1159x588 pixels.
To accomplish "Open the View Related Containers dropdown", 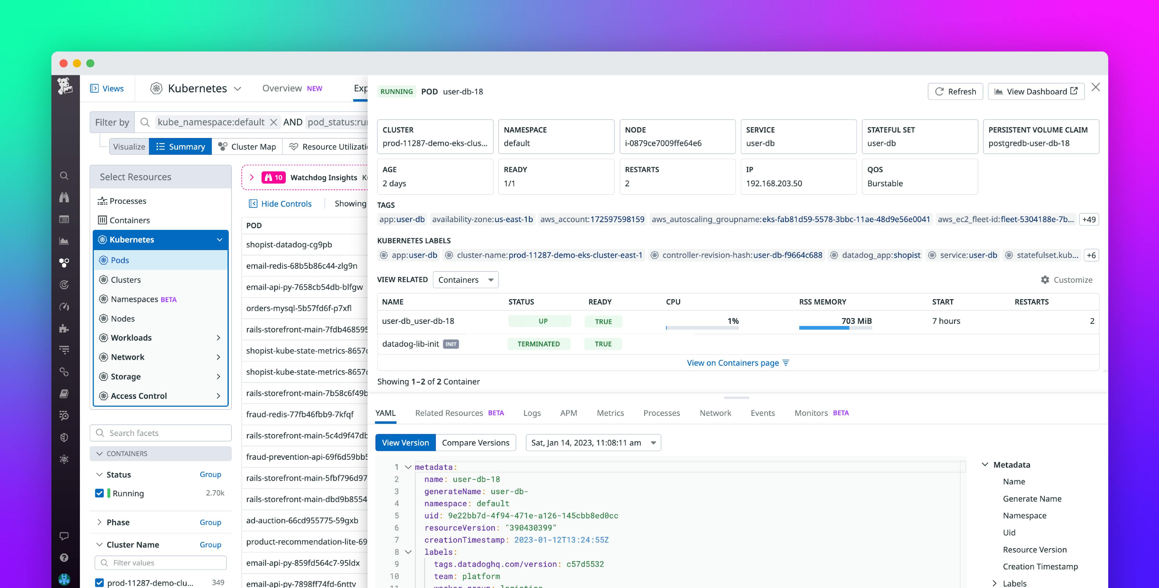I will (x=466, y=280).
